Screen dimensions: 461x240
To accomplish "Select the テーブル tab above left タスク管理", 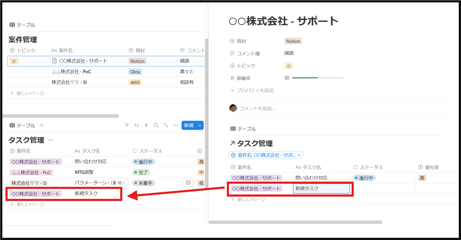I will [x=22, y=125].
